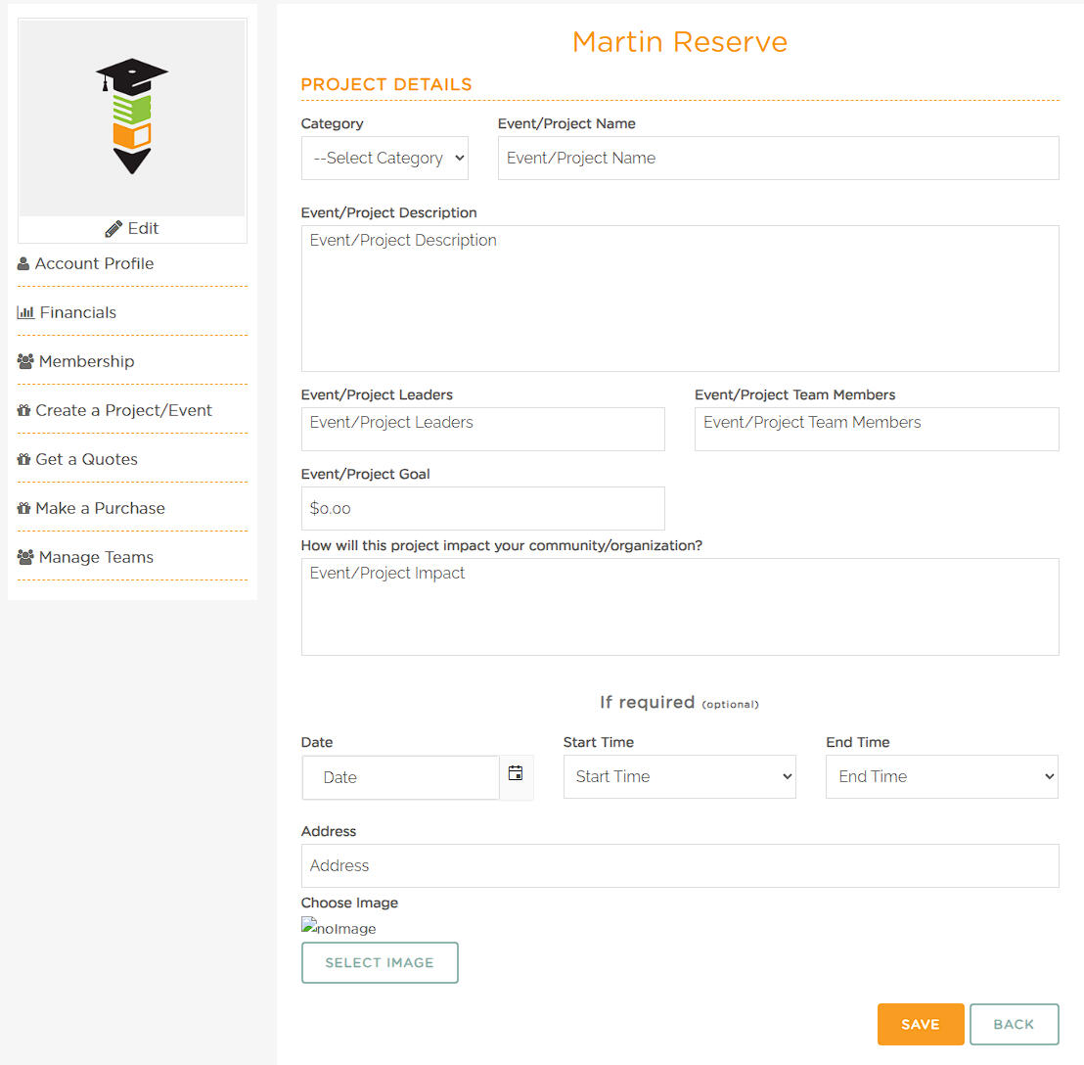Image resolution: width=1084 pixels, height=1065 pixels.
Task: Open the calendar date picker icon
Action: point(516,773)
